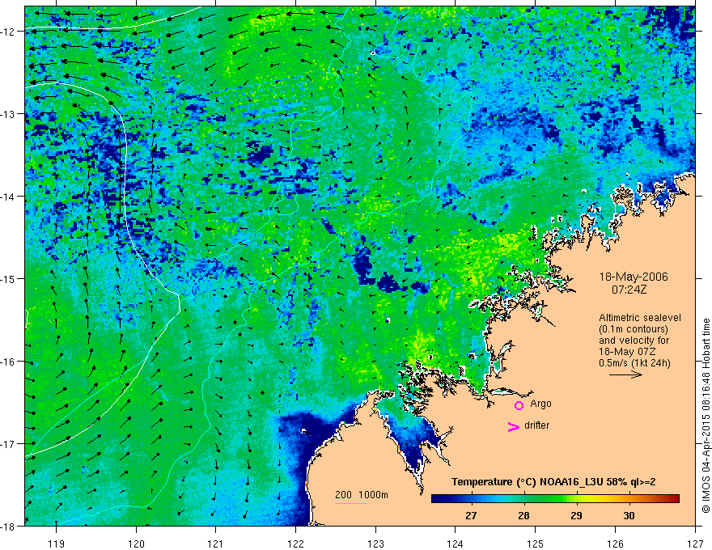Click the longitude axis label '121'
The width and height of the screenshot is (712, 550).
(x=216, y=544)
